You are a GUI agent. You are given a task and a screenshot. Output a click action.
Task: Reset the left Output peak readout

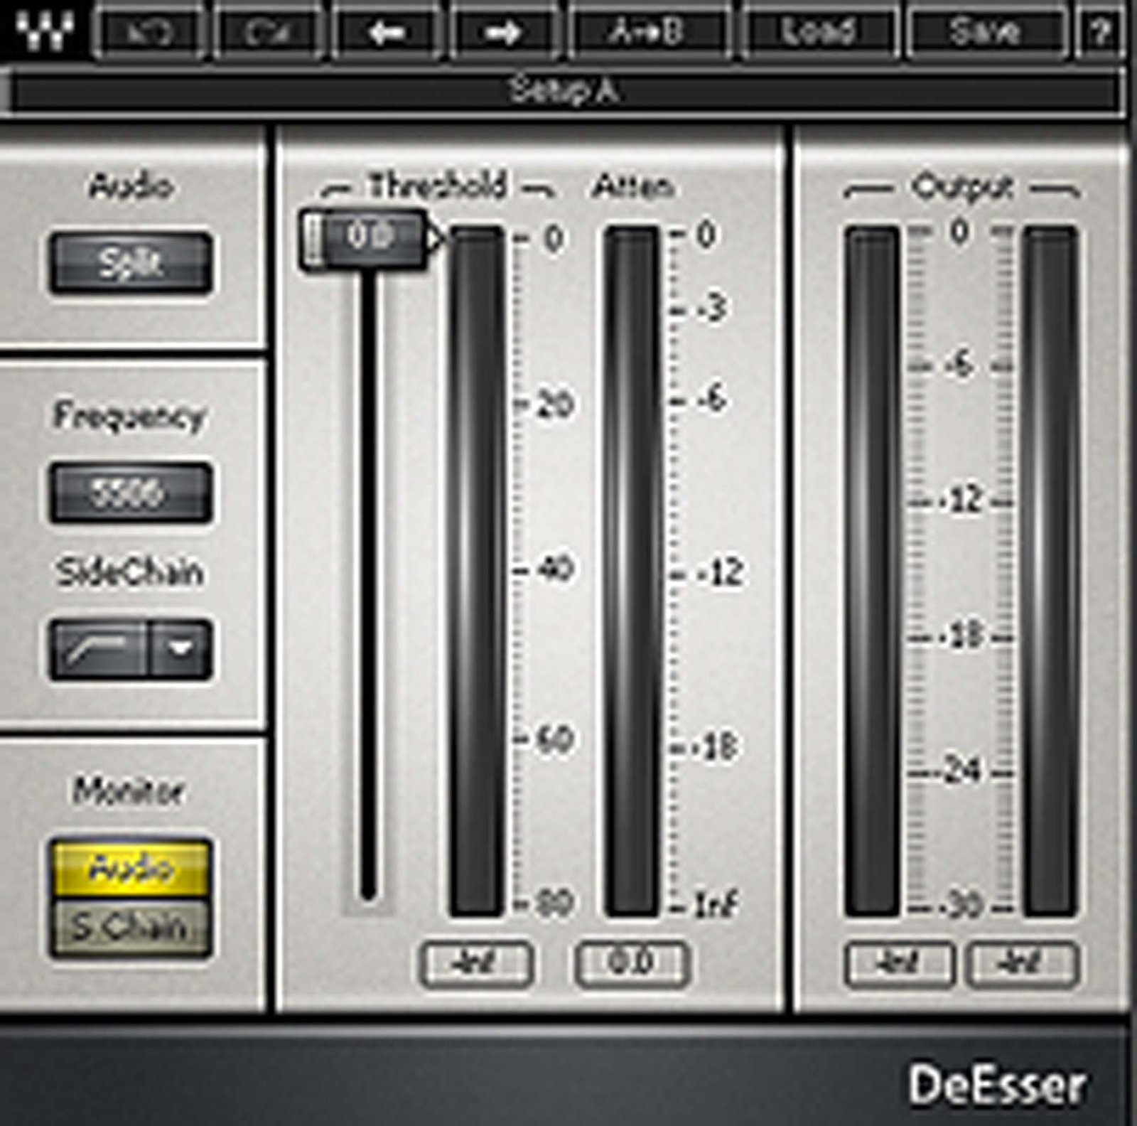click(899, 963)
